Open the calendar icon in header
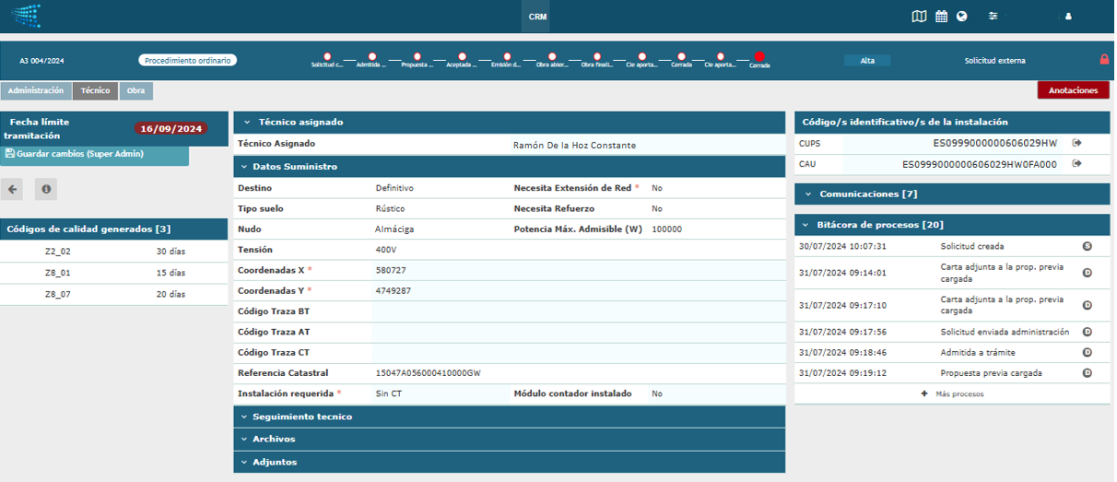1117x482 pixels. point(941,16)
